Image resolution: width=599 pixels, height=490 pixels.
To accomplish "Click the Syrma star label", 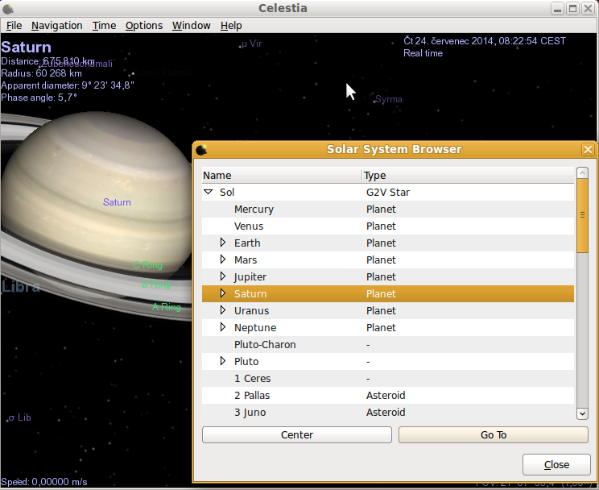I will pos(389,99).
